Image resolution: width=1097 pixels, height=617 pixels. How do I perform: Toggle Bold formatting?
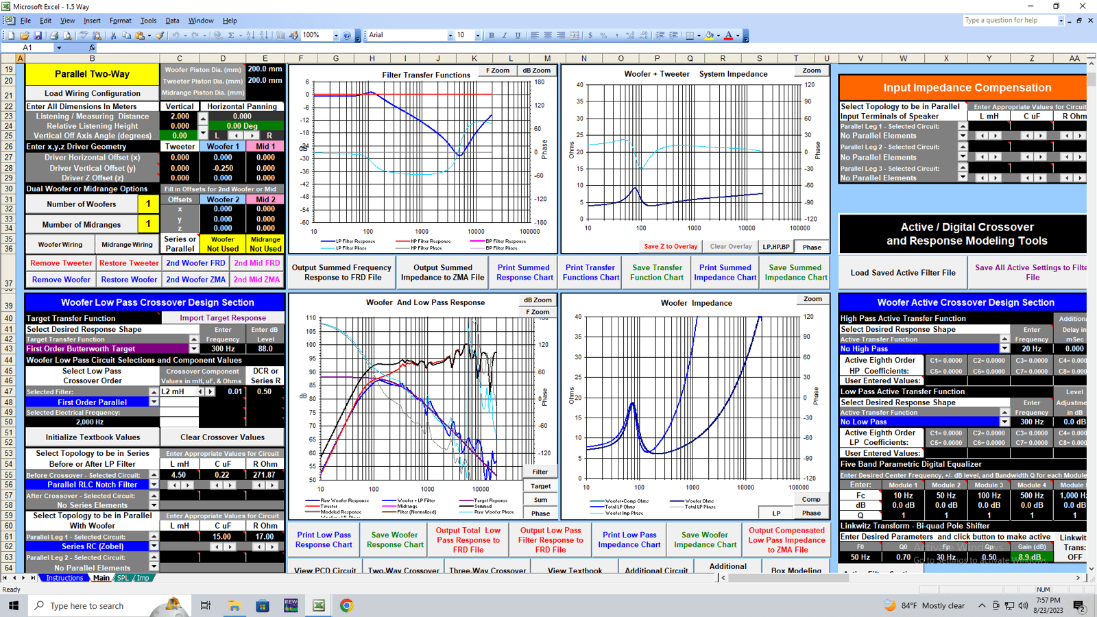click(492, 35)
